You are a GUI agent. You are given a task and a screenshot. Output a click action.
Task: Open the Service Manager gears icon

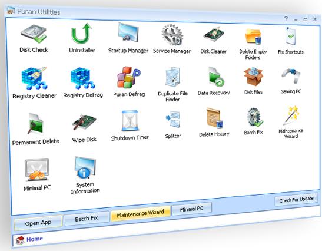pyautogui.click(x=172, y=35)
